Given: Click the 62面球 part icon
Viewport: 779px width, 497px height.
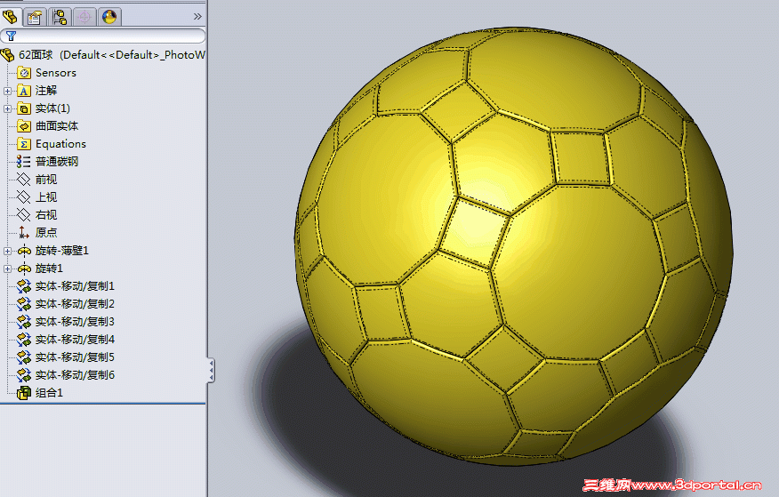Looking at the screenshot, I should pos(8,54).
